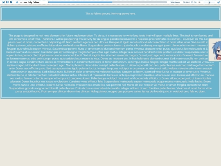Click the blue-haired anime character image
Image resolution: width=221 pixels, height=166 pixels.
pyautogui.click(x=215, y=50)
